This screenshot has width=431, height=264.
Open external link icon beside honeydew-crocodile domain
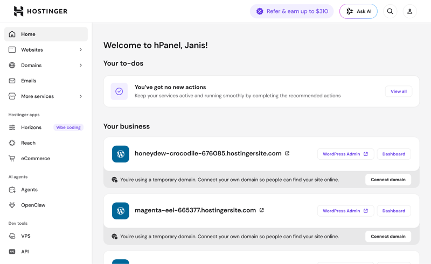287,153
